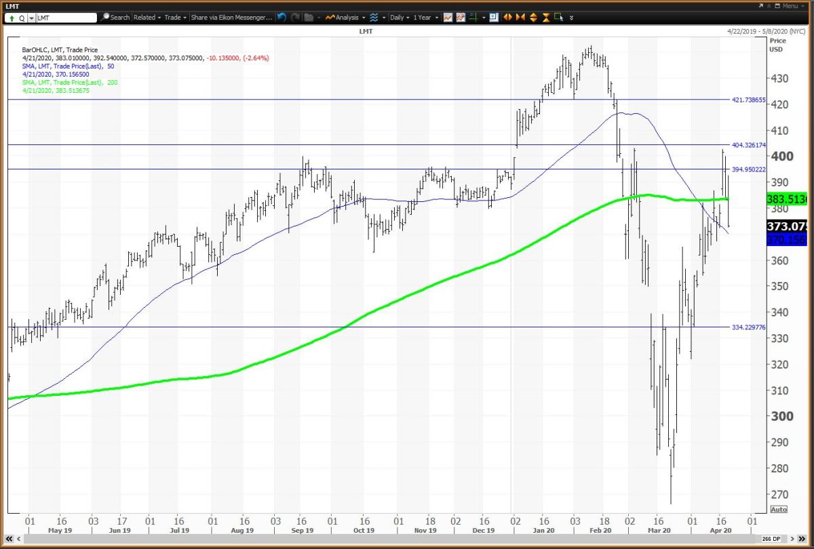
Task: Expand the folder icon dropdown arrow
Action: tap(319, 18)
